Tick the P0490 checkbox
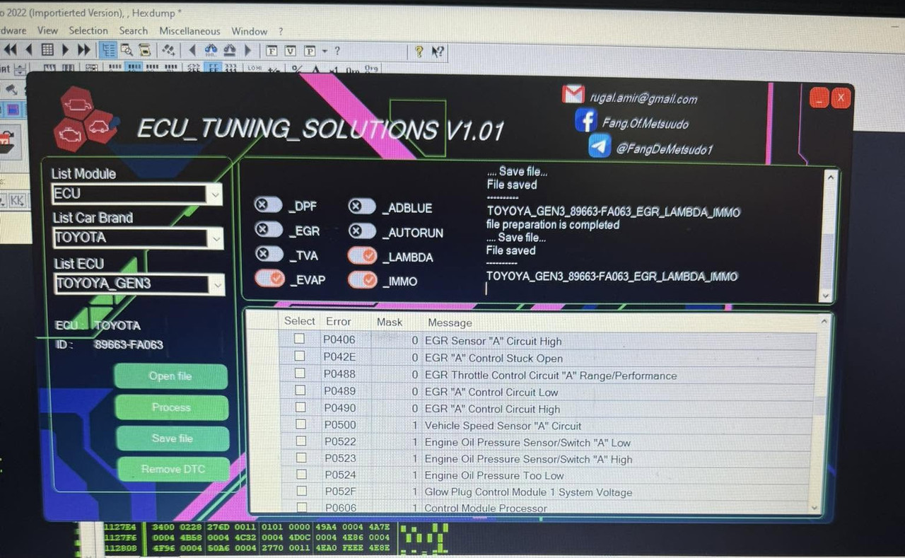 pos(300,407)
